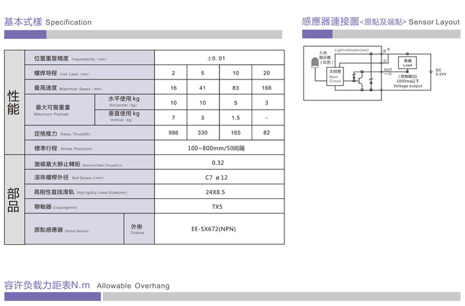Click the 'Allowable Overhang' heading
The image size is (465, 306).
click(133, 286)
